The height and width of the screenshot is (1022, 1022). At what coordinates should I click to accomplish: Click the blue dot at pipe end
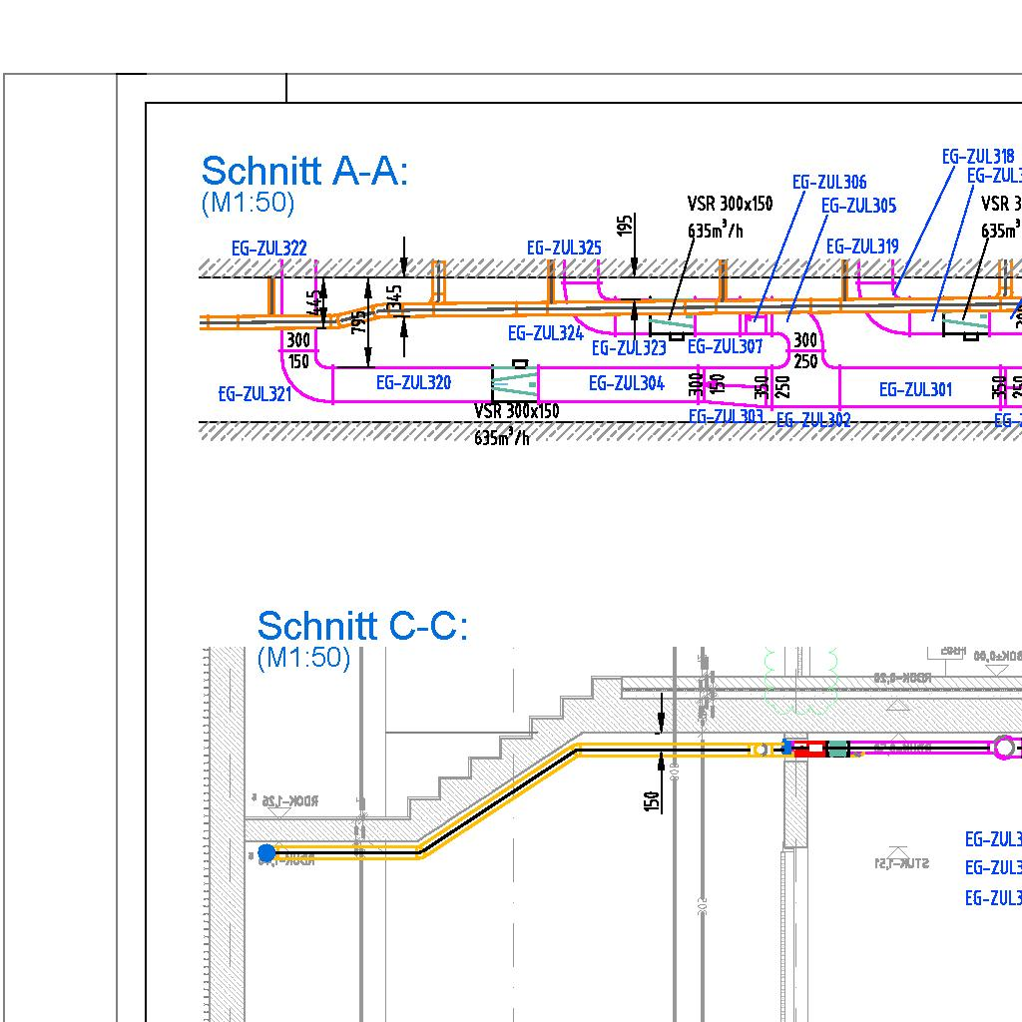coord(266,852)
